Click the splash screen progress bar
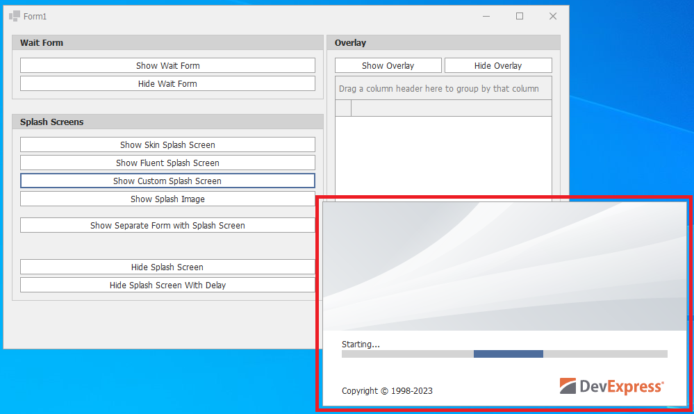 (504, 354)
